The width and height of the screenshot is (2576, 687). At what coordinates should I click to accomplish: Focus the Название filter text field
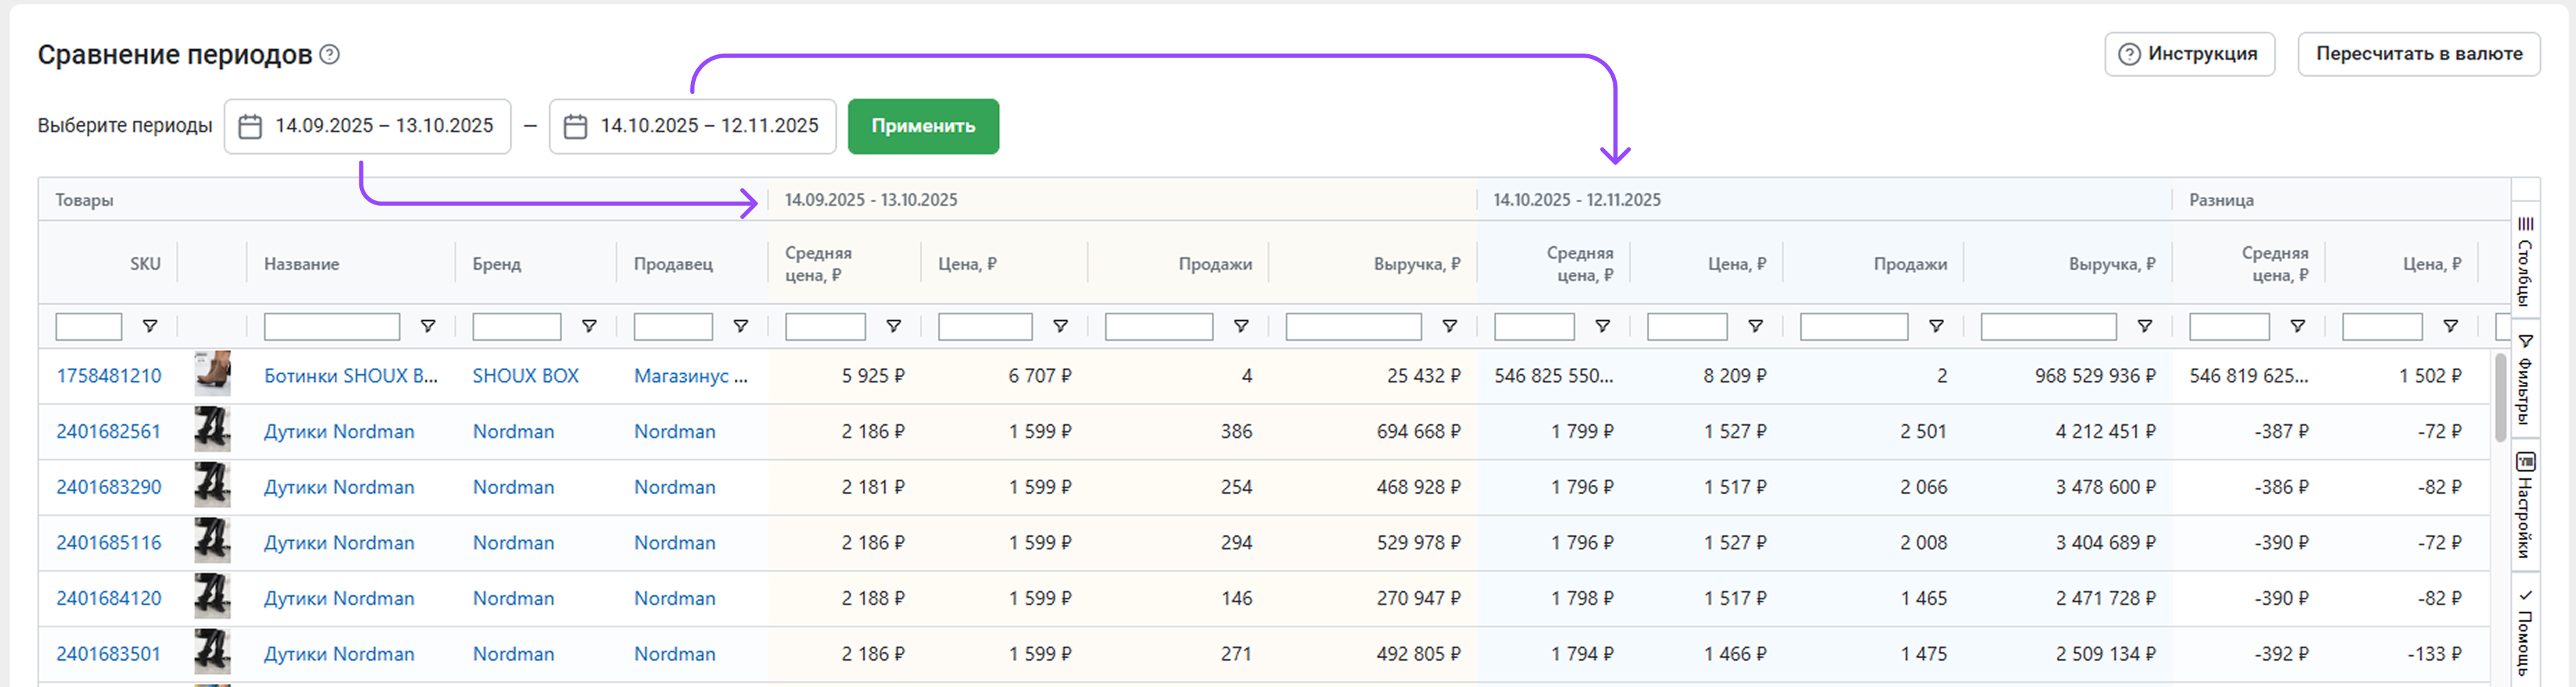(331, 327)
